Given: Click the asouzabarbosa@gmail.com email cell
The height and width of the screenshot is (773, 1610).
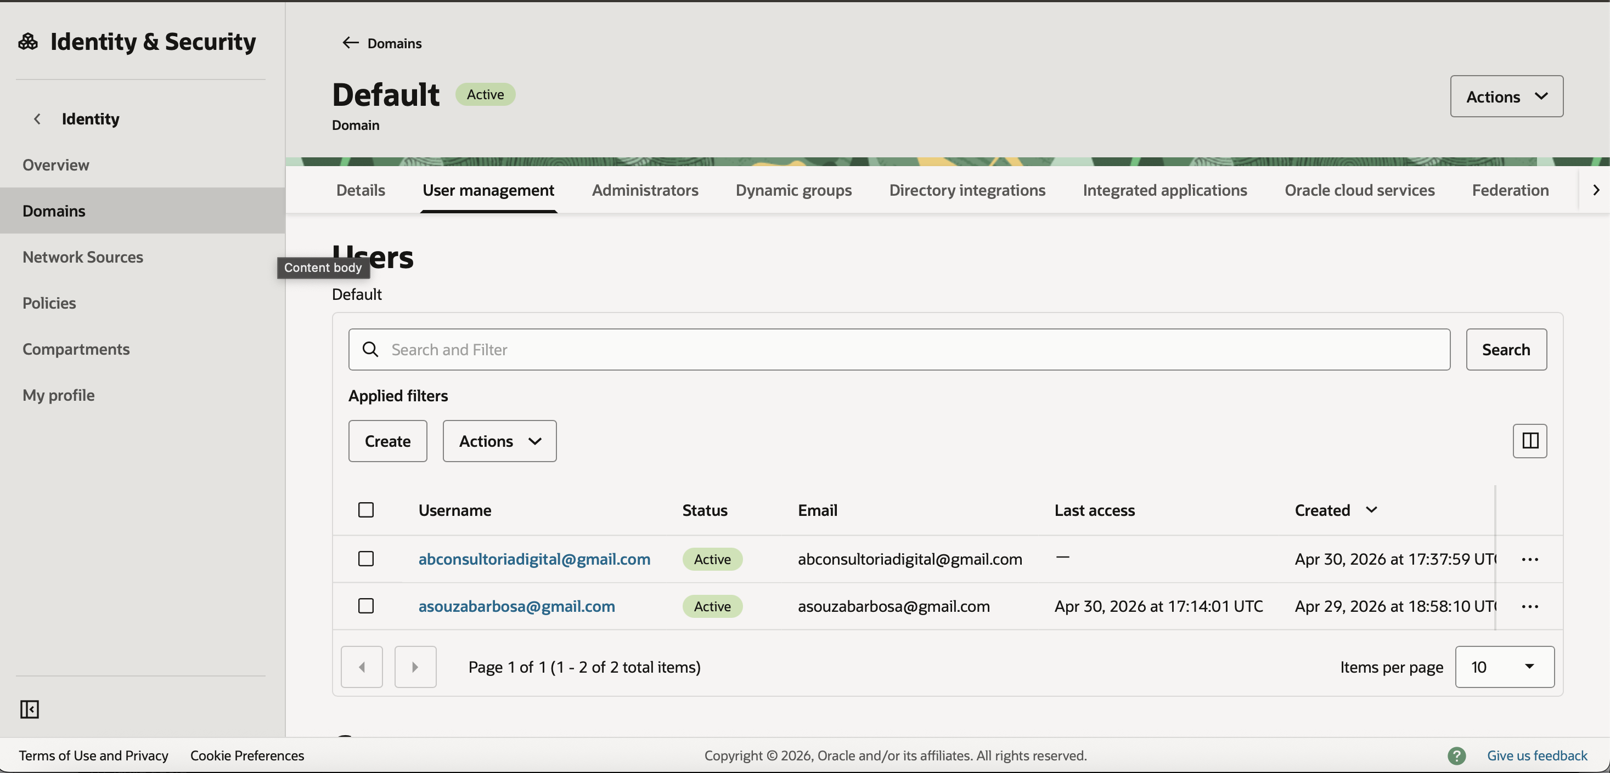Looking at the screenshot, I should click(x=894, y=606).
